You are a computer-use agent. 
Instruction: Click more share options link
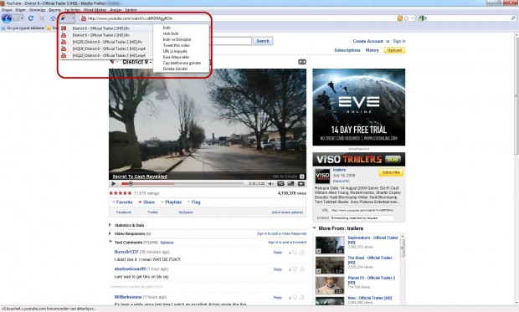point(287,212)
